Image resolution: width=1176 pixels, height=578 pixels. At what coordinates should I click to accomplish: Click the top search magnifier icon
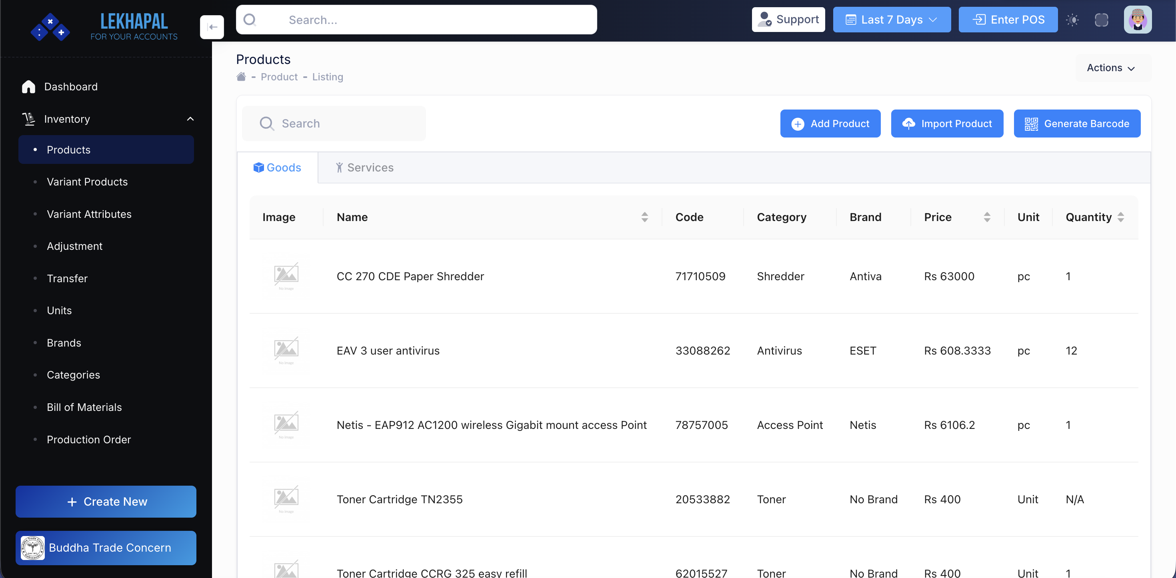(250, 20)
